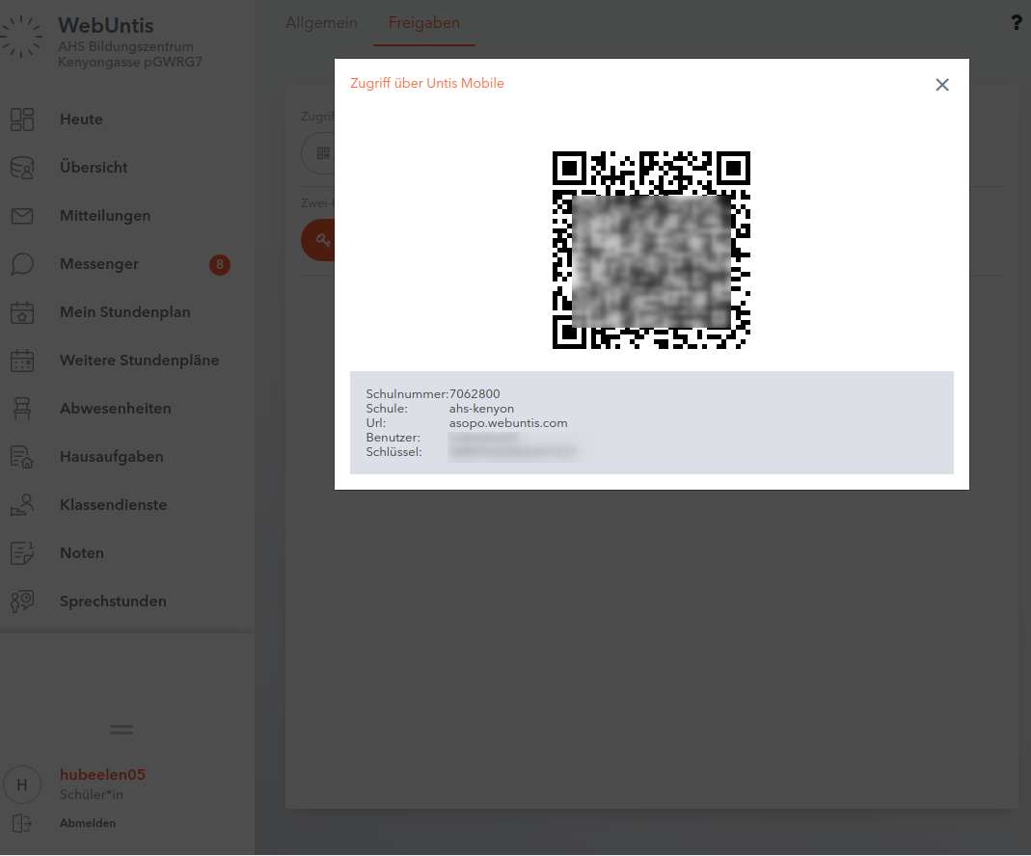Open the Messenger menu item
1031x856 pixels.
(x=99, y=264)
